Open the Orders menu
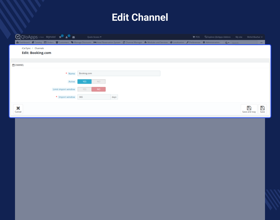The width and height of the screenshot is (280, 220). [x=49, y=42]
